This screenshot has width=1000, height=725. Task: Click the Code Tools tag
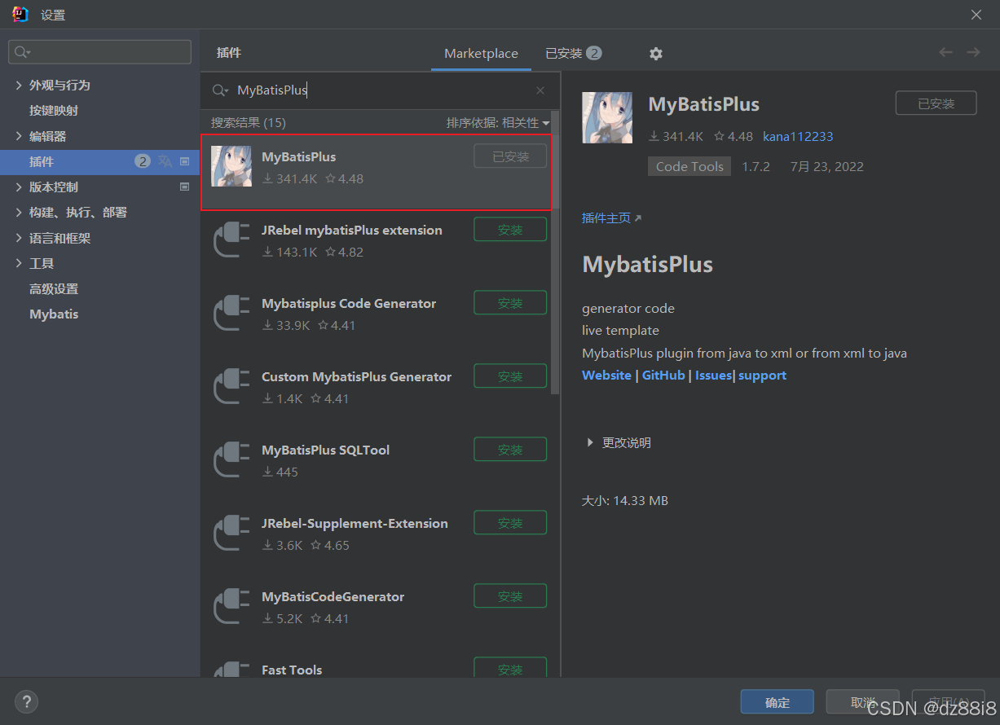click(689, 166)
